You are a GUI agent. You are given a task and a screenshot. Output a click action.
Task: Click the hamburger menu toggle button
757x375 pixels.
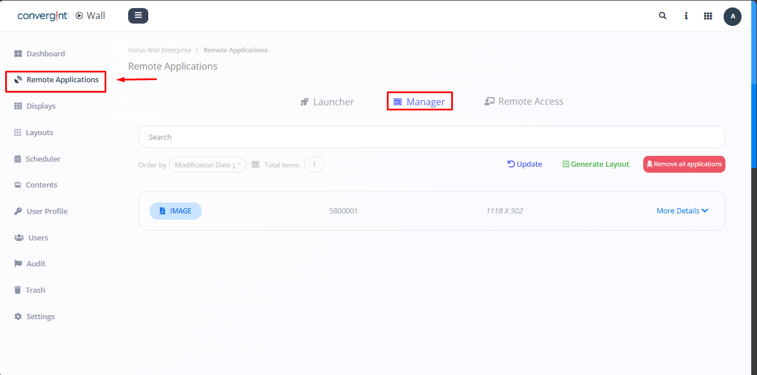coord(138,16)
